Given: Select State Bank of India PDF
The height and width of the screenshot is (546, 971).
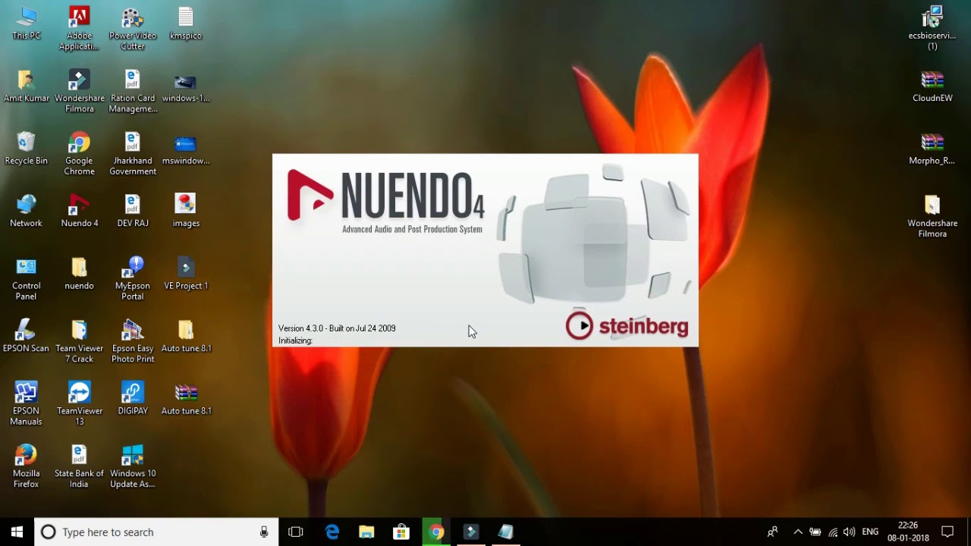Looking at the screenshot, I should point(79,466).
